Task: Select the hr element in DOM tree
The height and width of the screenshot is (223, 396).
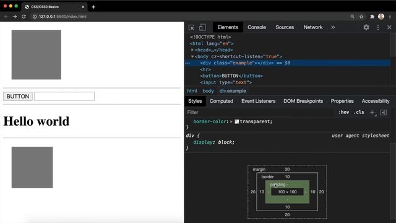Action: click(x=205, y=69)
